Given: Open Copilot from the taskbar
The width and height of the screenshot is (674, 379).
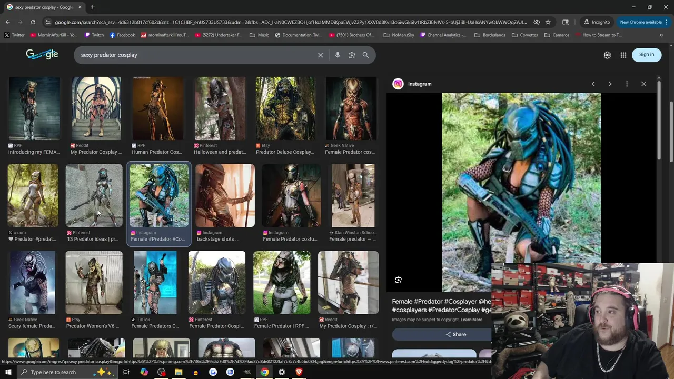Looking at the screenshot, I should click(144, 372).
